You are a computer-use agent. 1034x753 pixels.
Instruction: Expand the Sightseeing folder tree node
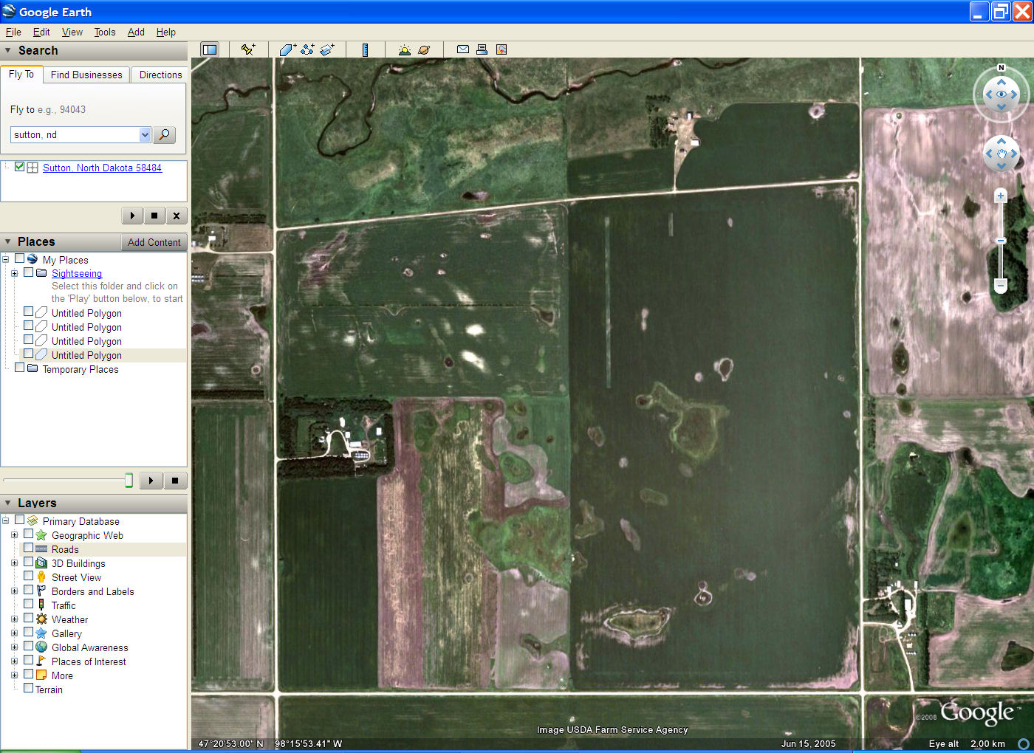[14, 273]
